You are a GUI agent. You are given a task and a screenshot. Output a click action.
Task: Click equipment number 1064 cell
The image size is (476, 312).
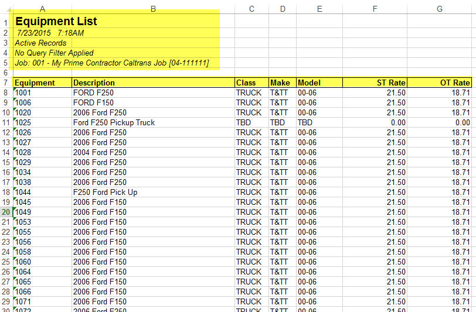pyautogui.click(x=42, y=272)
